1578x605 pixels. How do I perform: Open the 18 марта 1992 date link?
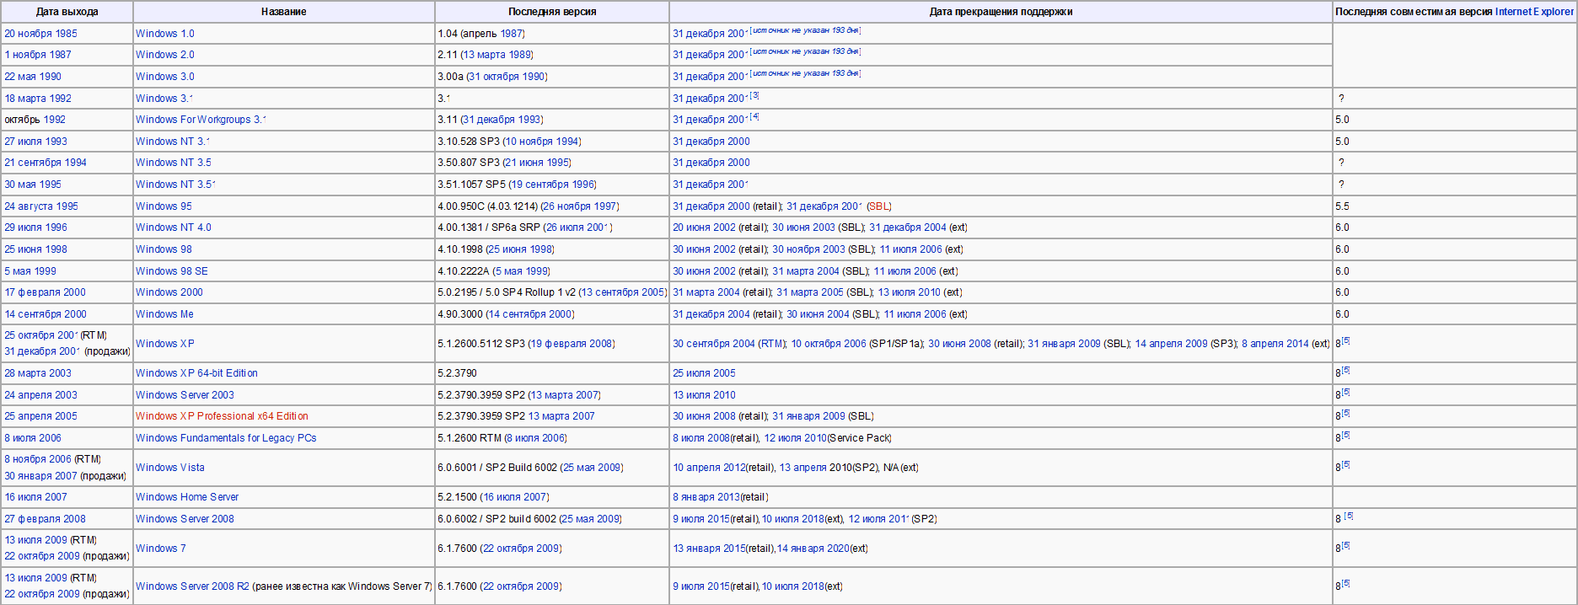(x=38, y=99)
